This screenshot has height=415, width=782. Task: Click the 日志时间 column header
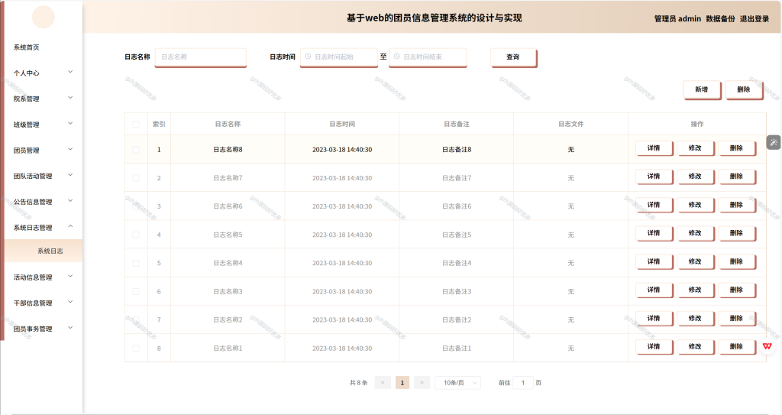coord(342,124)
